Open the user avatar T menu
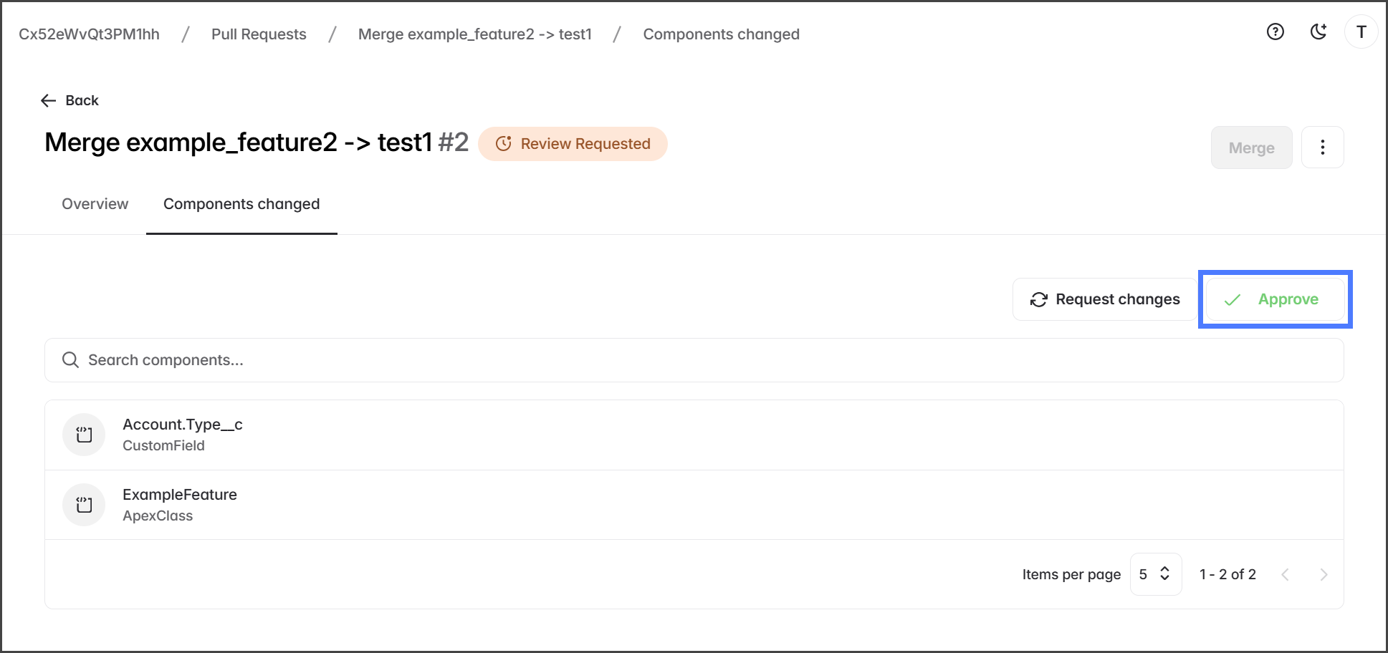The image size is (1388, 653). tap(1361, 32)
